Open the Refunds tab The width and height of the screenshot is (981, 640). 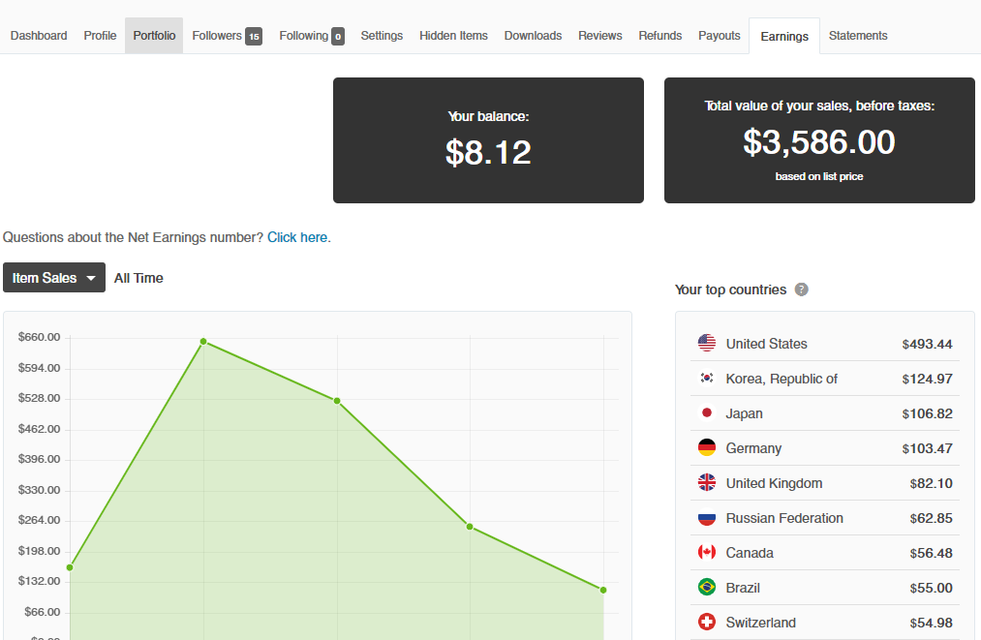(660, 36)
